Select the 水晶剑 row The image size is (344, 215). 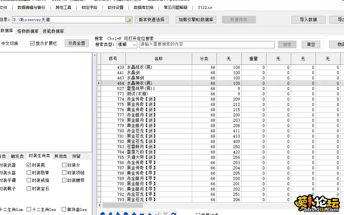(221, 72)
